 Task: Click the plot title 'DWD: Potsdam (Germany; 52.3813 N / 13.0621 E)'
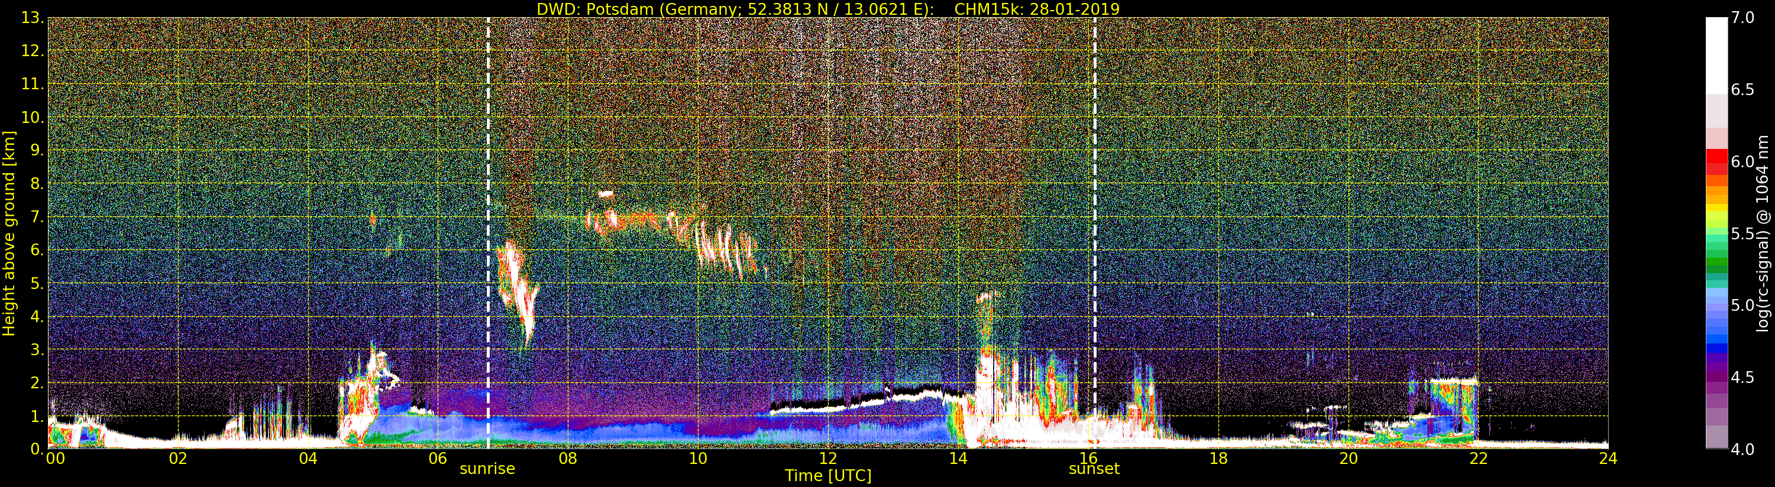point(735,9)
